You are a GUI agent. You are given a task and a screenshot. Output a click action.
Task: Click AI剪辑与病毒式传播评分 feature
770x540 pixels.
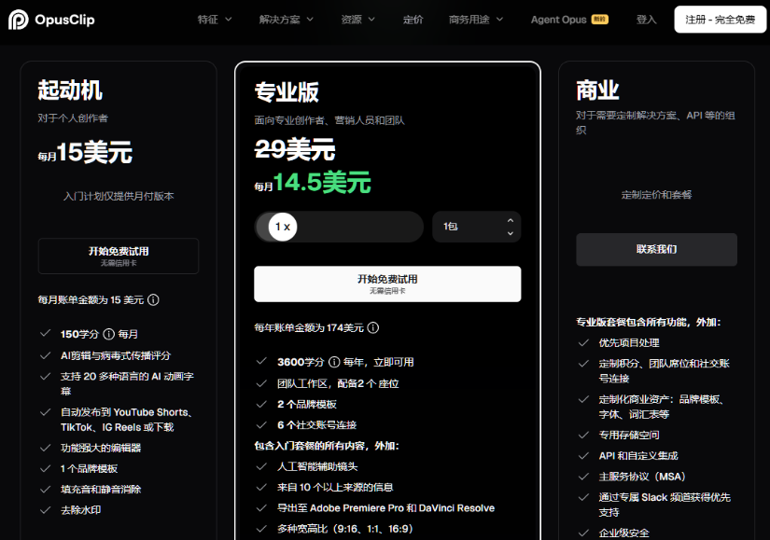pyautogui.click(x=116, y=356)
